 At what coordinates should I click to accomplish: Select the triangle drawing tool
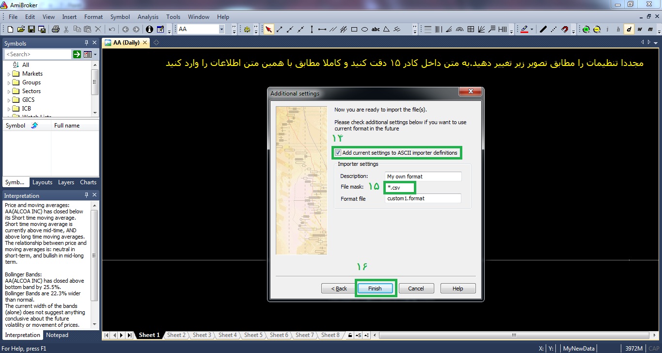click(x=386, y=30)
